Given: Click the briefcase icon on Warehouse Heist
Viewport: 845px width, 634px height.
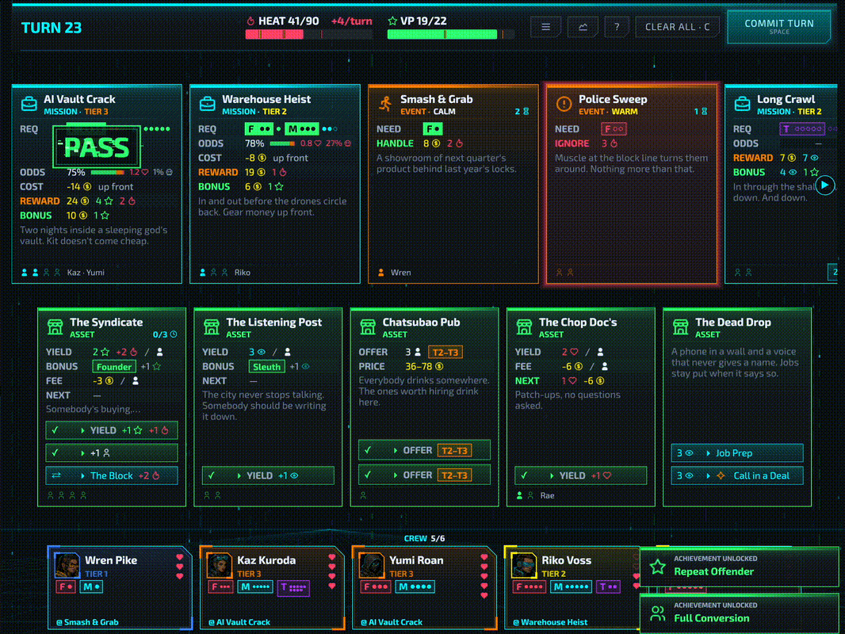Looking at the screenshot, I should pyautogui.click(x=208, y=104).
